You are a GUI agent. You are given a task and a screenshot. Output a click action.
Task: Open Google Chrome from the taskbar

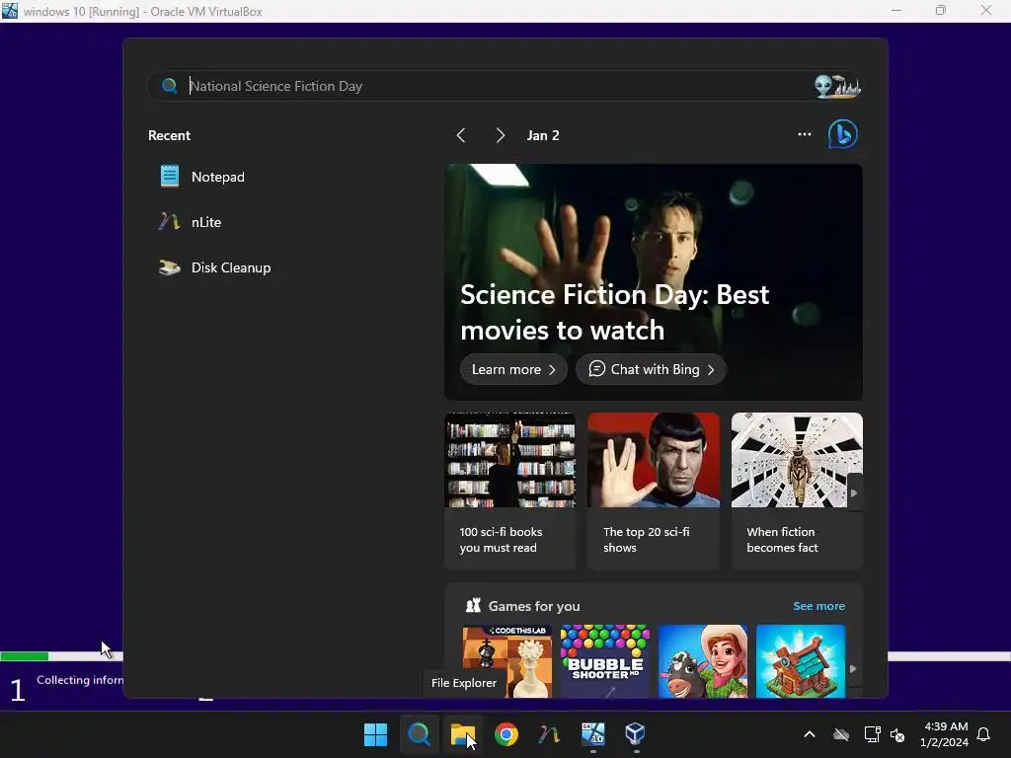coord(506,734)
